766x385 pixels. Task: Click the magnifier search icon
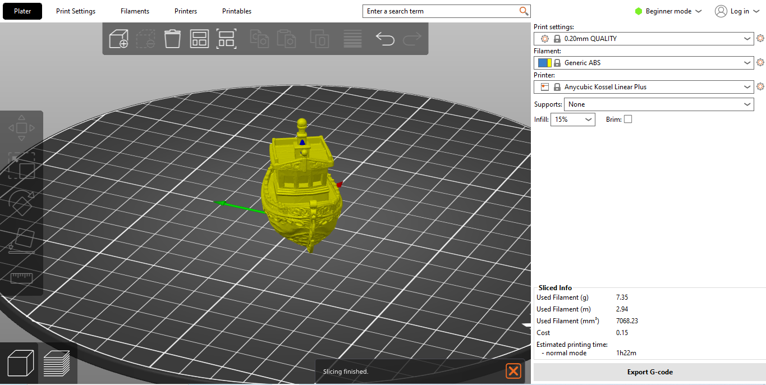[x=524, y=11]
